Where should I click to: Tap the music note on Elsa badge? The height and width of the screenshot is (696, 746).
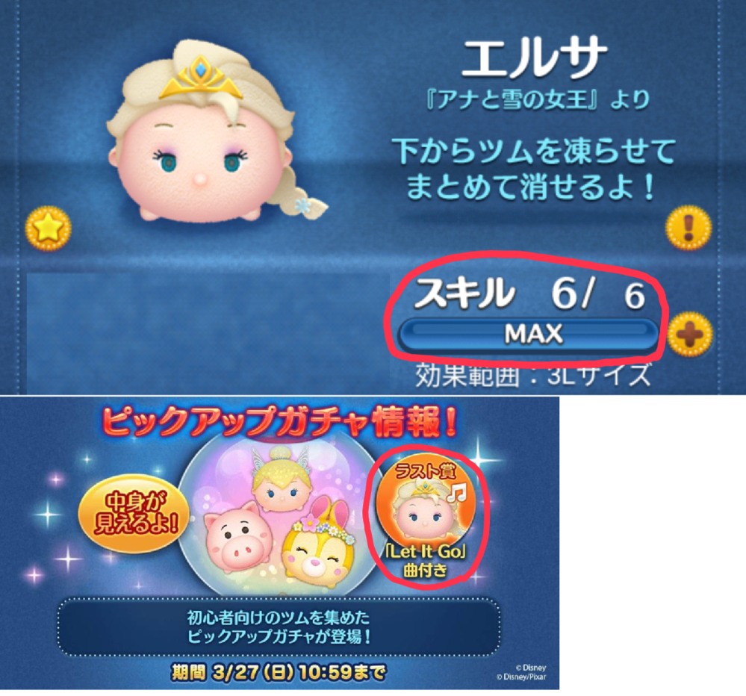(x=456, y=492)
